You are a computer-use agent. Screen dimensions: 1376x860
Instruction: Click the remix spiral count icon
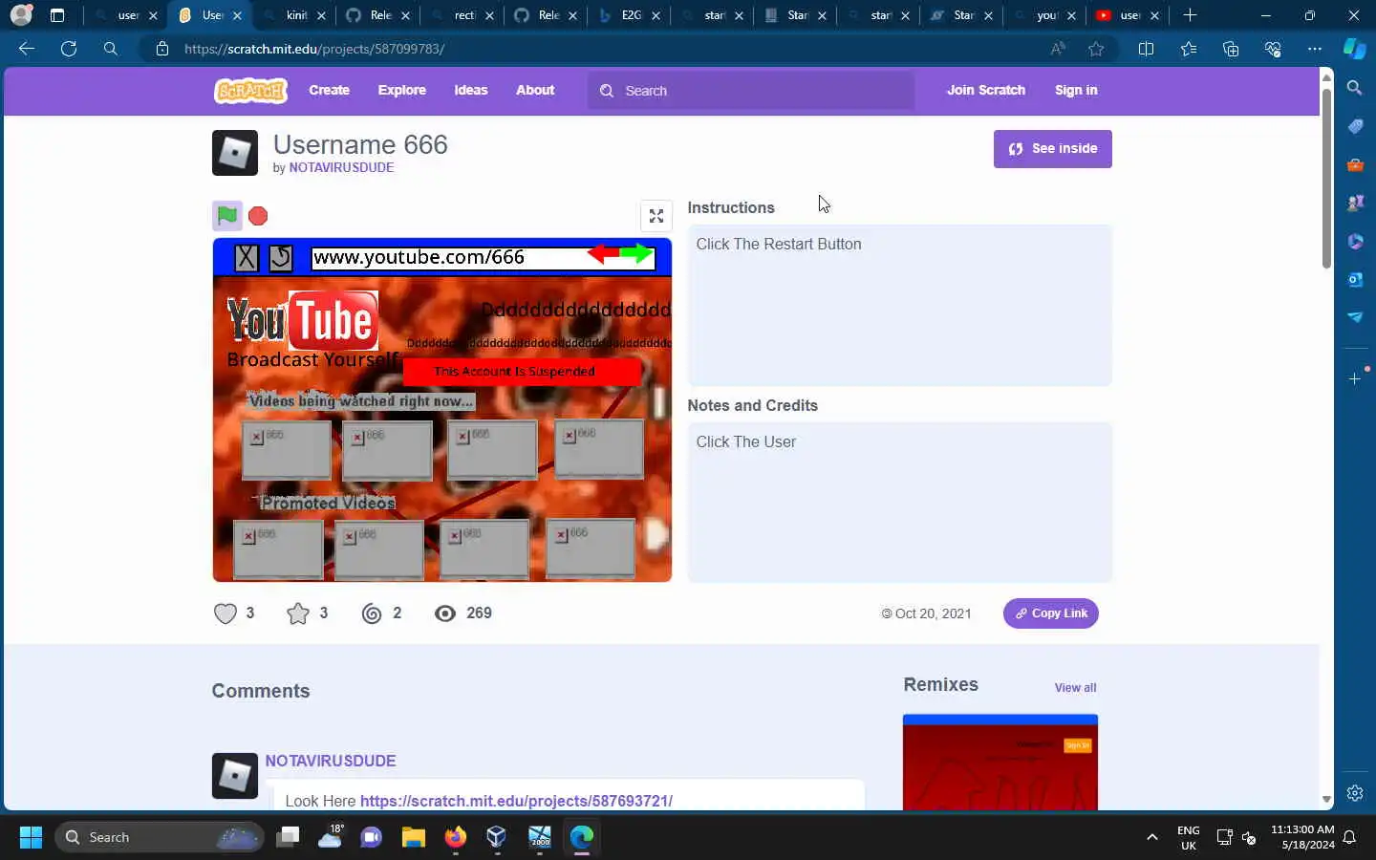click(372, 613)
